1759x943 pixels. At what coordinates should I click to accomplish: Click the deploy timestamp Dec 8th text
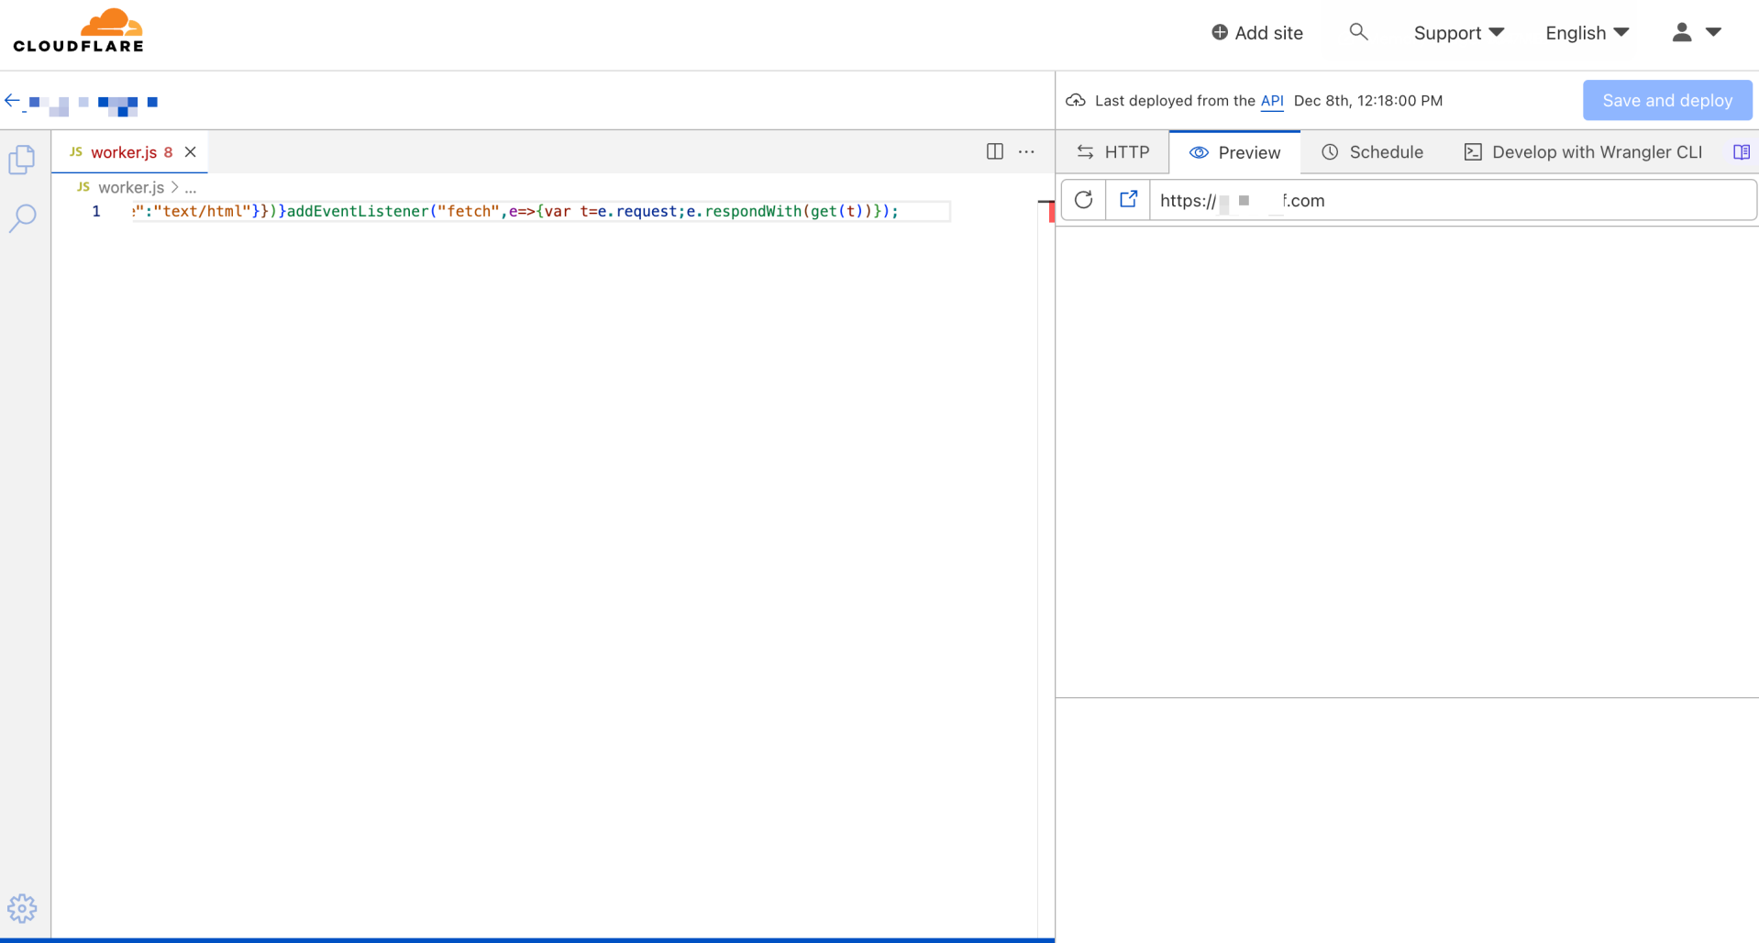(1367, 101)
